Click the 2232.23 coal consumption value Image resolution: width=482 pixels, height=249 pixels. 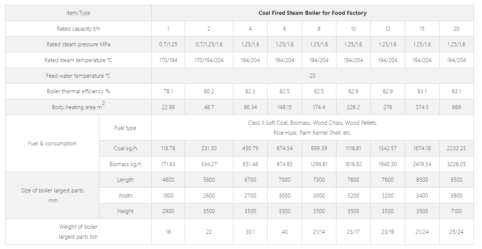point(456,148)
